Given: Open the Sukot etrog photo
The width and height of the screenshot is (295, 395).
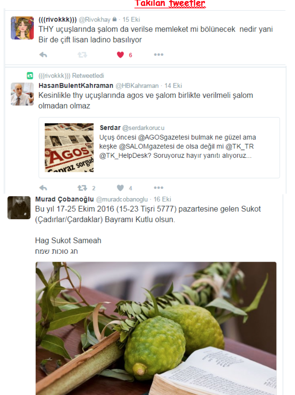Looking at the screenshot, I should pos(156,328).
